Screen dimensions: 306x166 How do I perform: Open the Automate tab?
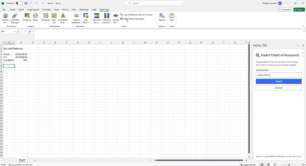click(84, 9)
